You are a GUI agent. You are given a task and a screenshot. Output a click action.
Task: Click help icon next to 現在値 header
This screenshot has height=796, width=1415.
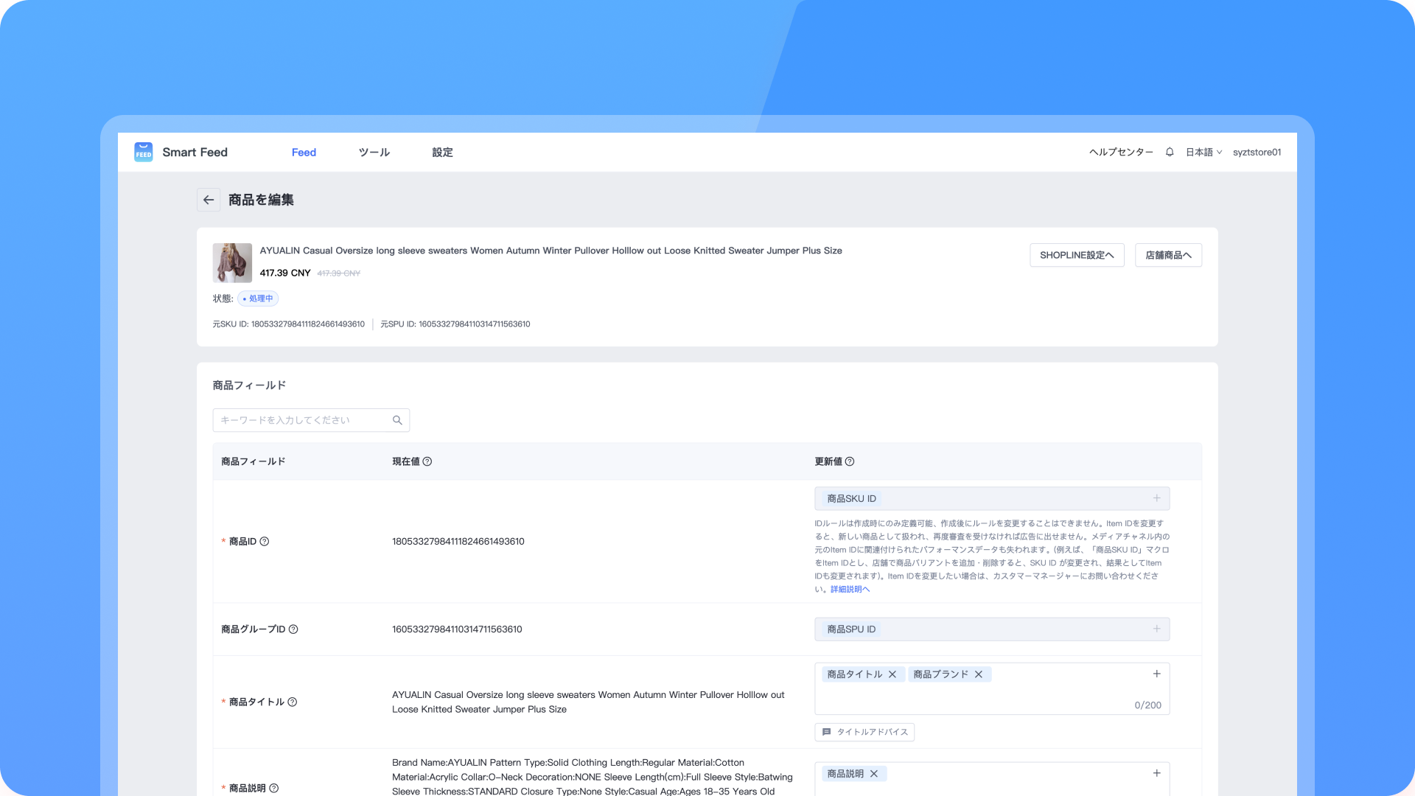(x=427, y=461)
